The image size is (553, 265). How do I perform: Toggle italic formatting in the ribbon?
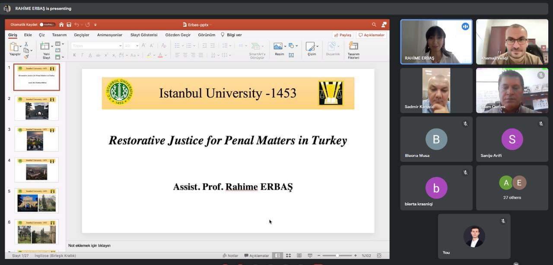click(82, 55)
